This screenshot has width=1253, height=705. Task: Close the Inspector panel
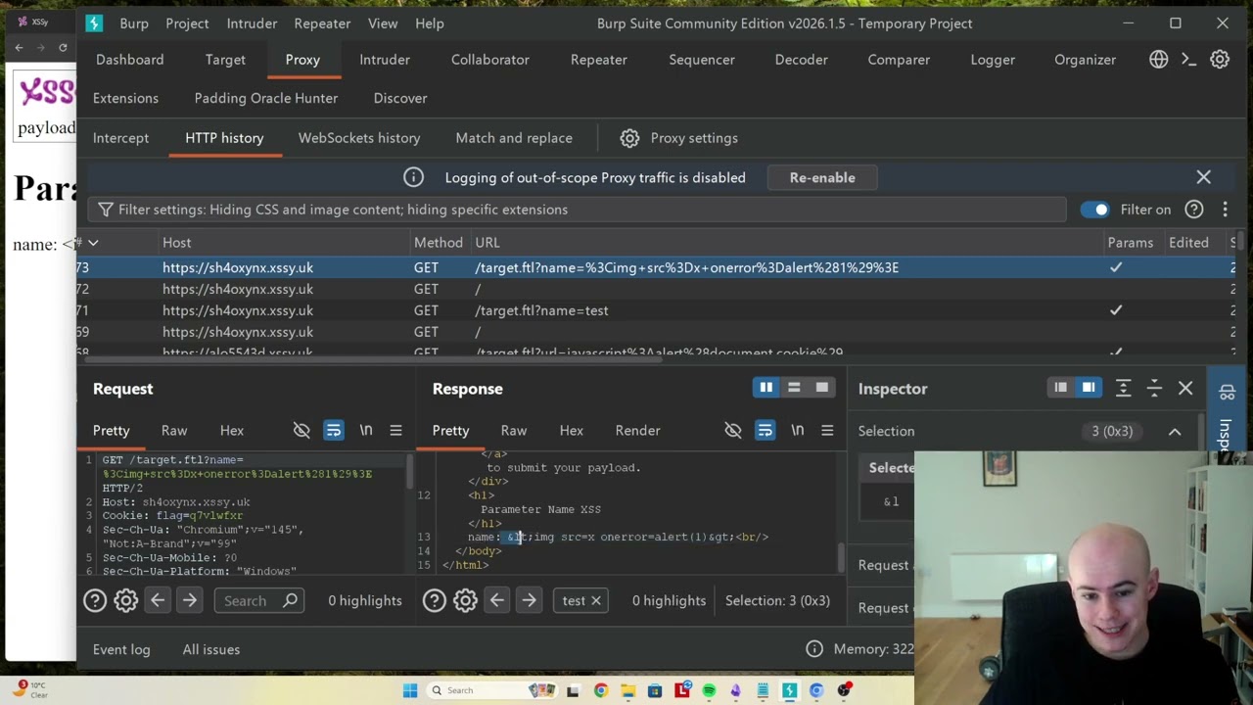[x=1185, y=389]
